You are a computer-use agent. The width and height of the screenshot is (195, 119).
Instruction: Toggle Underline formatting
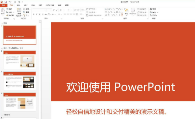point(40,14)
